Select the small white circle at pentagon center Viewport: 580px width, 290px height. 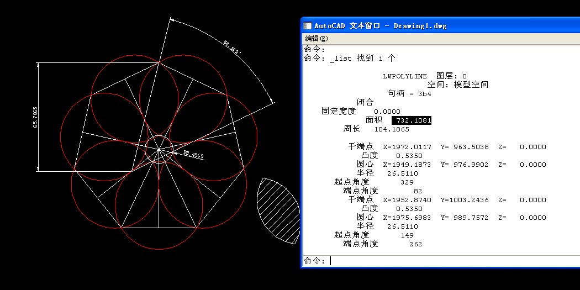pos(159,150)
